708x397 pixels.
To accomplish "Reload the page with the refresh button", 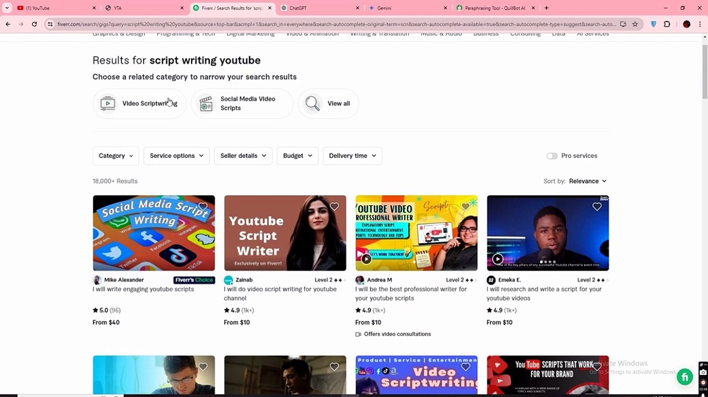I will point(34,24).
